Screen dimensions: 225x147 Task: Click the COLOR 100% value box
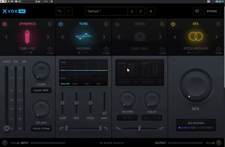point(41,90)
